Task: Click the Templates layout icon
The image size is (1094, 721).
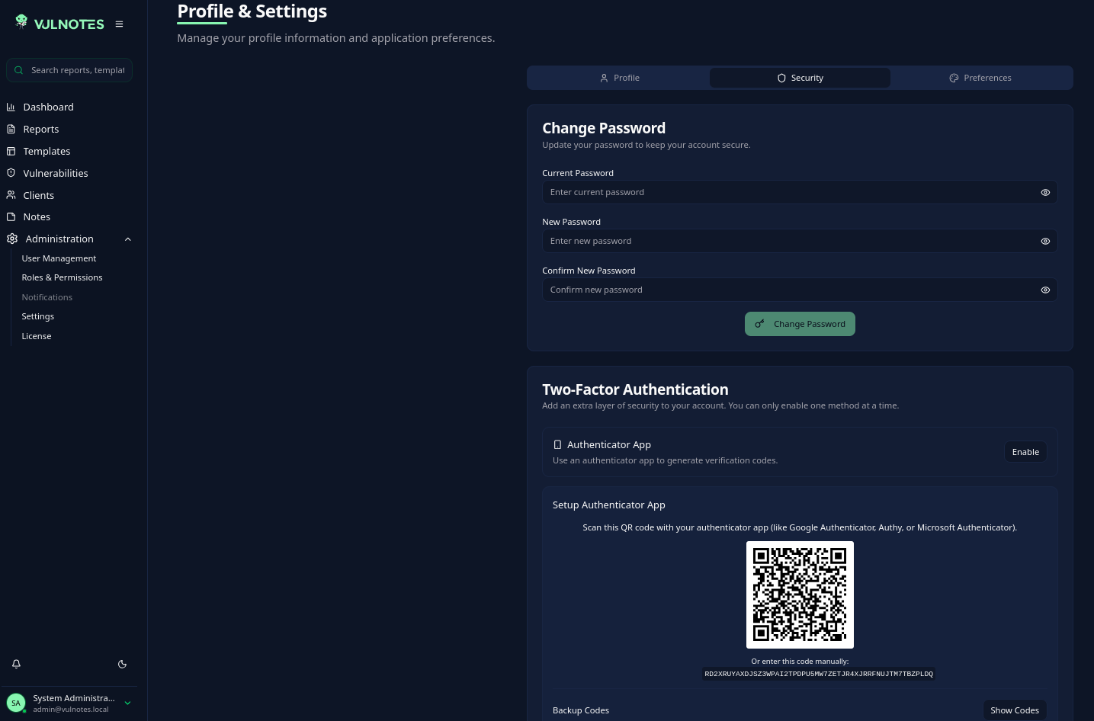Action: point(11,152)
